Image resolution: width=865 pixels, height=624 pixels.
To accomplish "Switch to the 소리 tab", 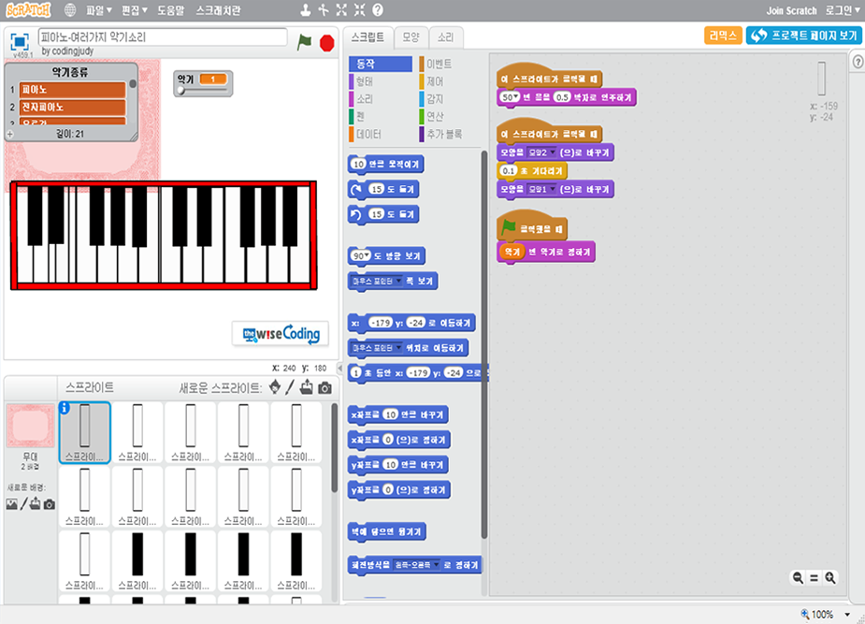I will tap(445, 37).
